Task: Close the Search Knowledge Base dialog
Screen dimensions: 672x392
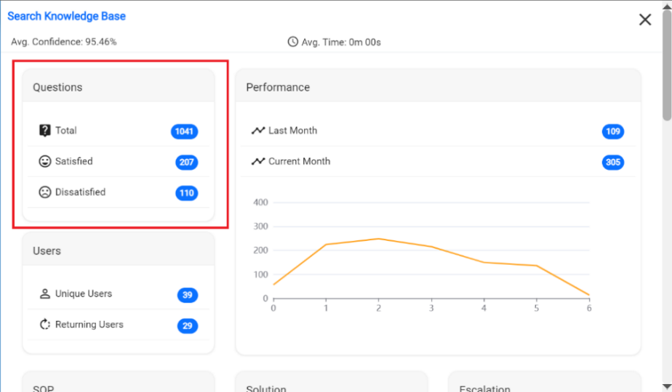Action: click(645, 20)
